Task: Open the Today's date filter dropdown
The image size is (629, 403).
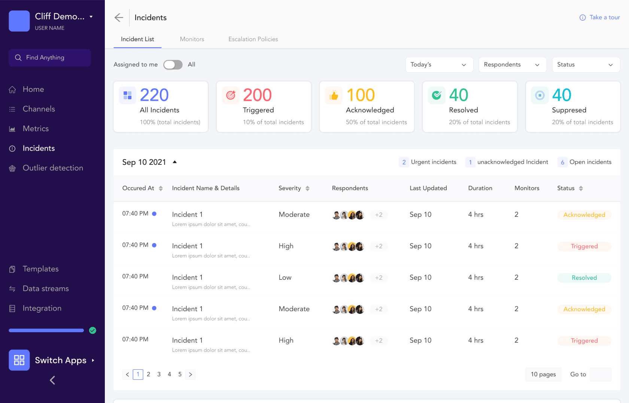Action: tap(439, 65)
